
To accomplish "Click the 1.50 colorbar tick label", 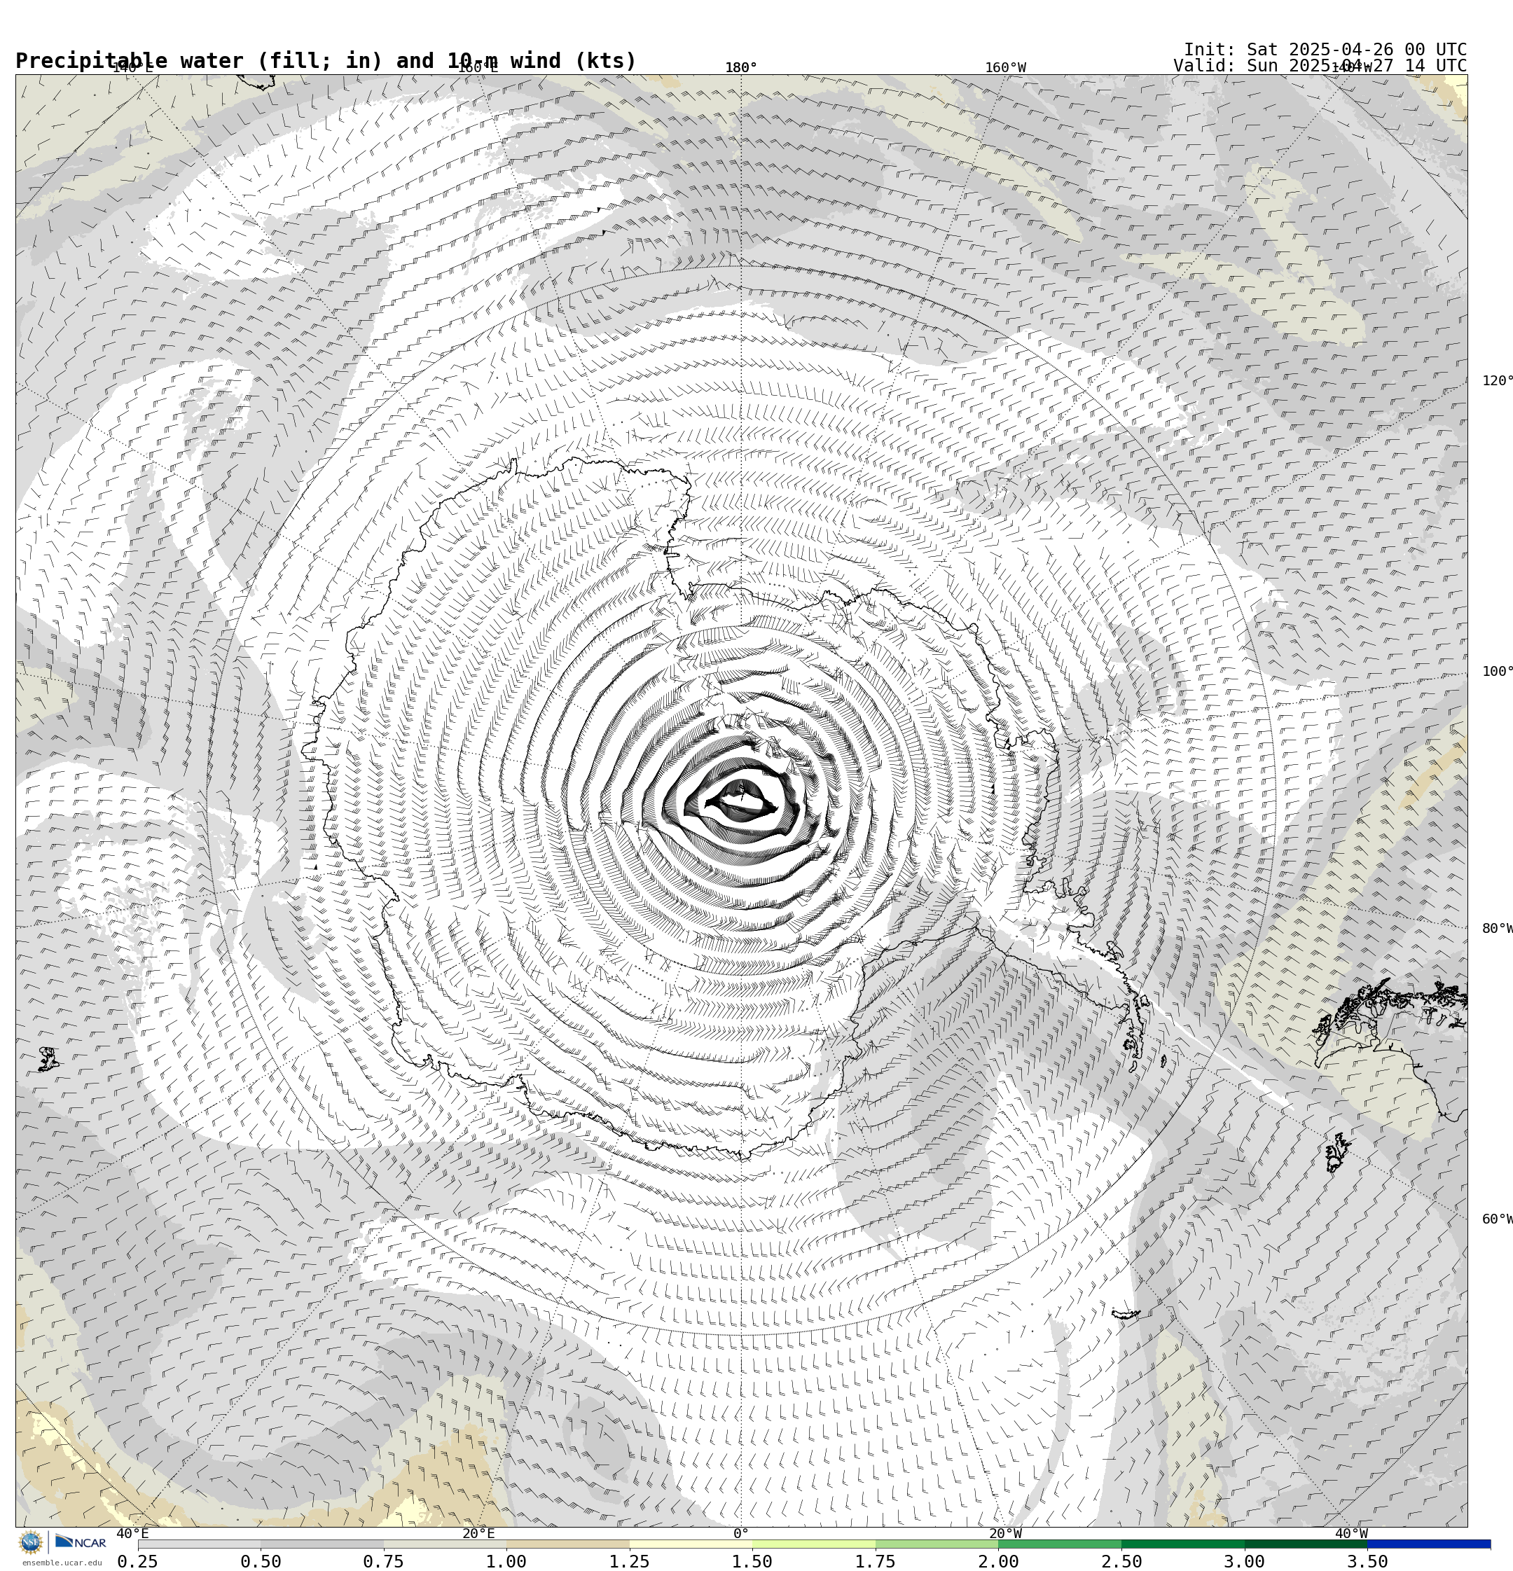I will [752, 1561].
